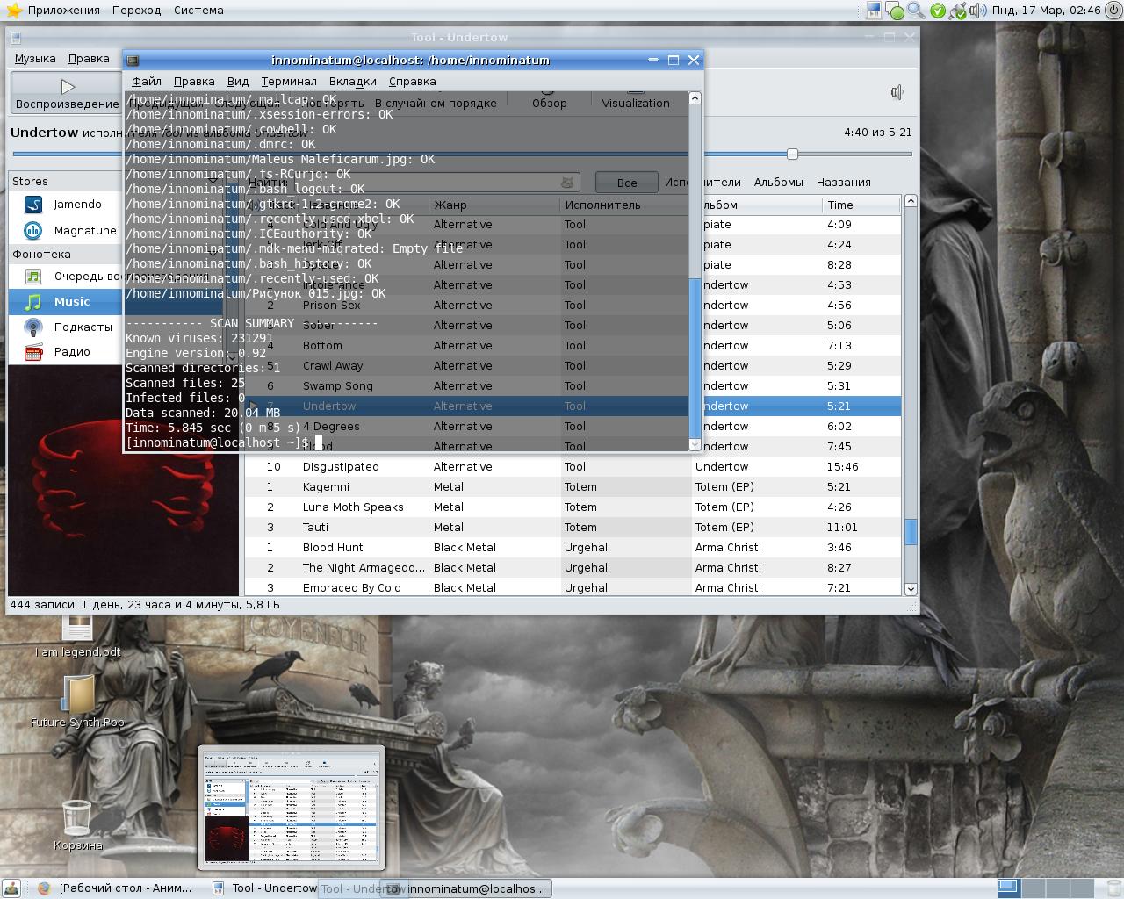Open the Вкладки menu in terminal
This screenshot has height=899, width=1124.
pos(353,82)
